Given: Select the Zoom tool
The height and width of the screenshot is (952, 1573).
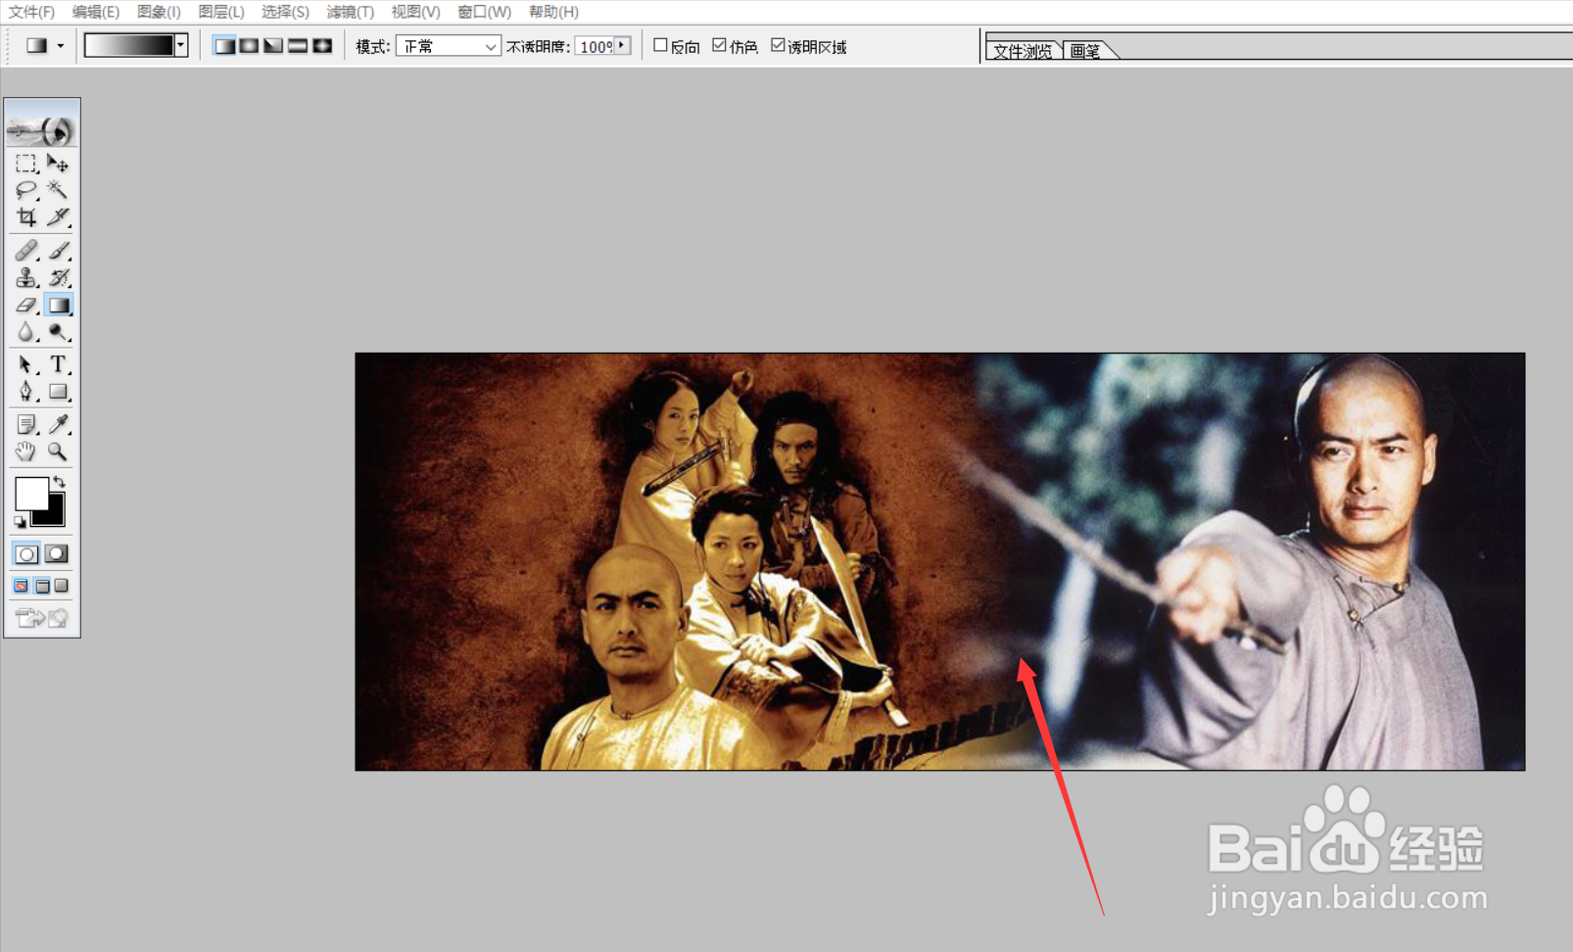Looking at the screenshot, I should point(58,452).
